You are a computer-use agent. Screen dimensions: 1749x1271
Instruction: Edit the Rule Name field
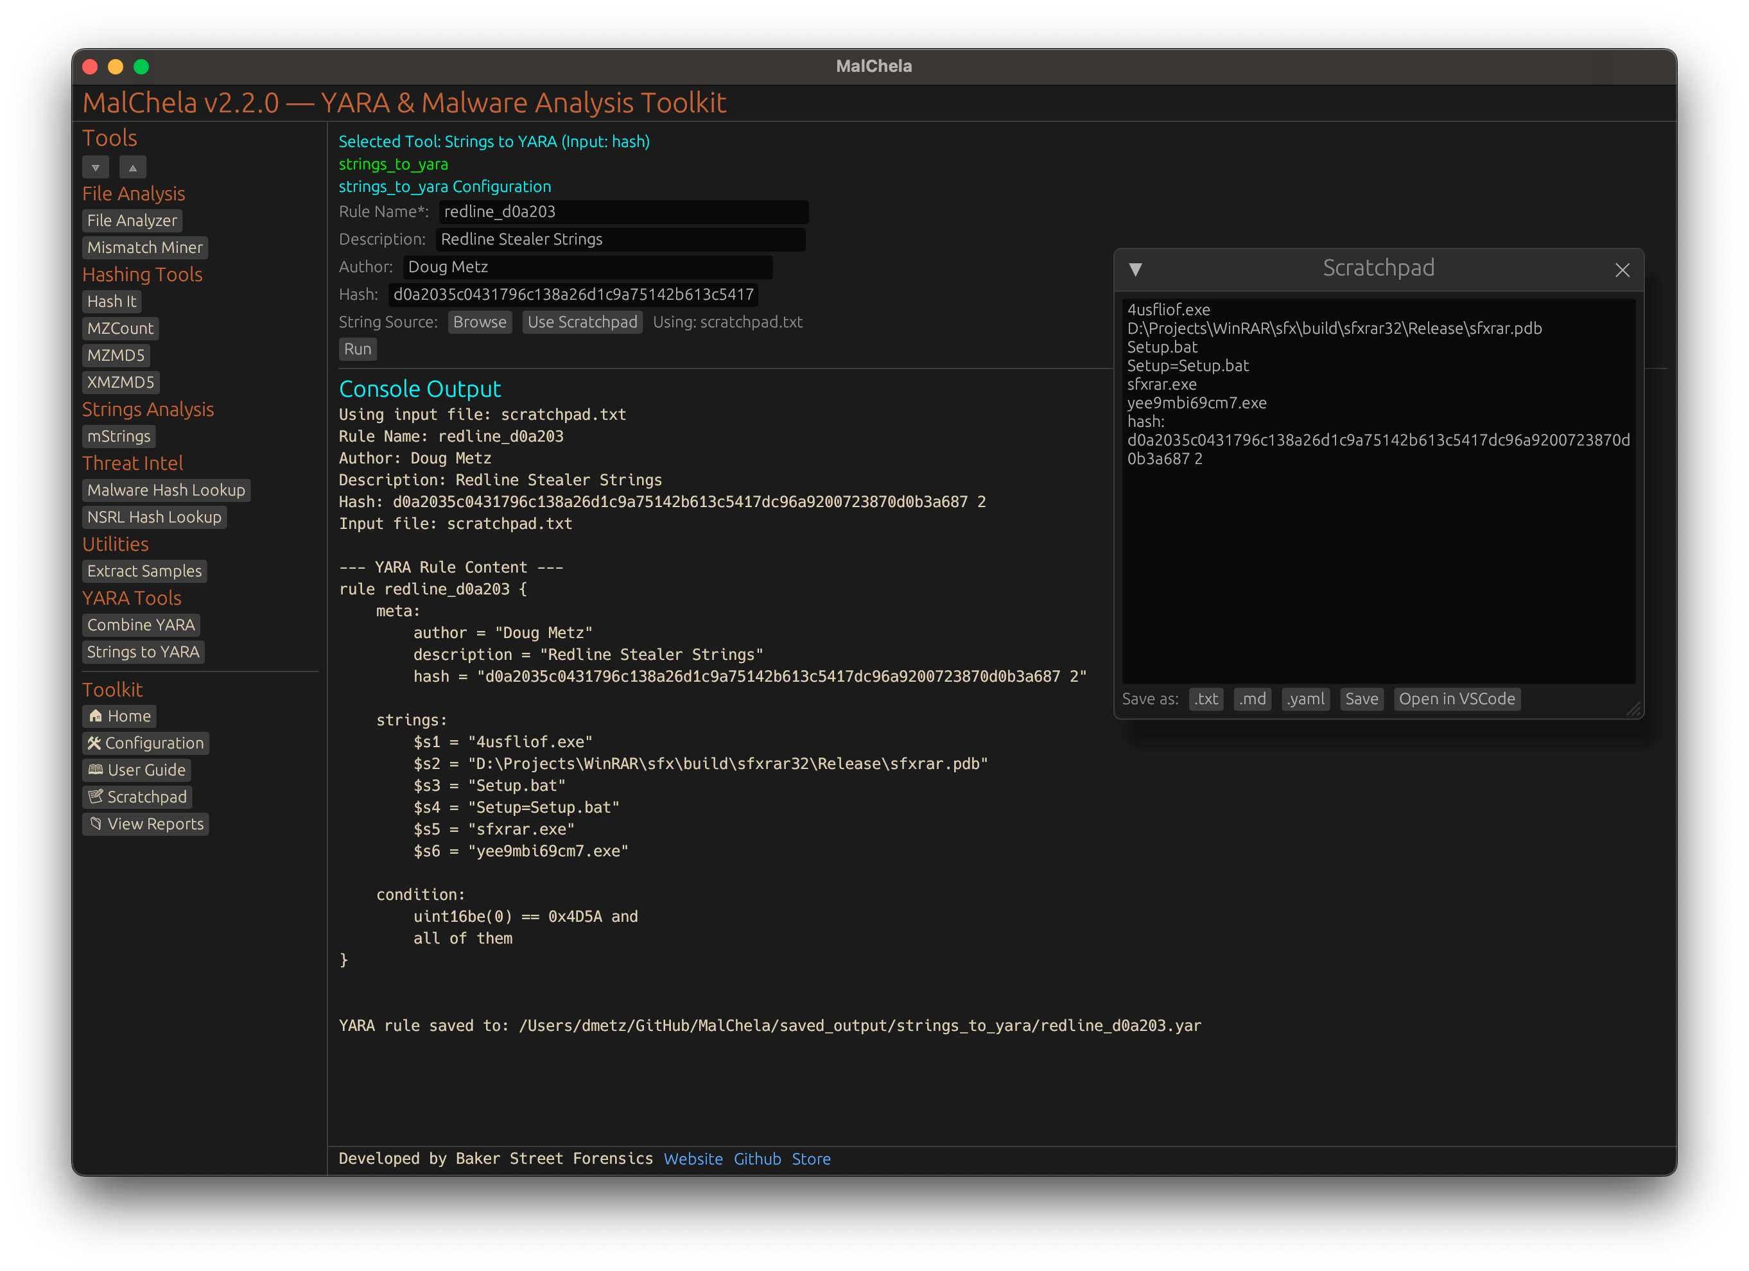tap(623, 212)
